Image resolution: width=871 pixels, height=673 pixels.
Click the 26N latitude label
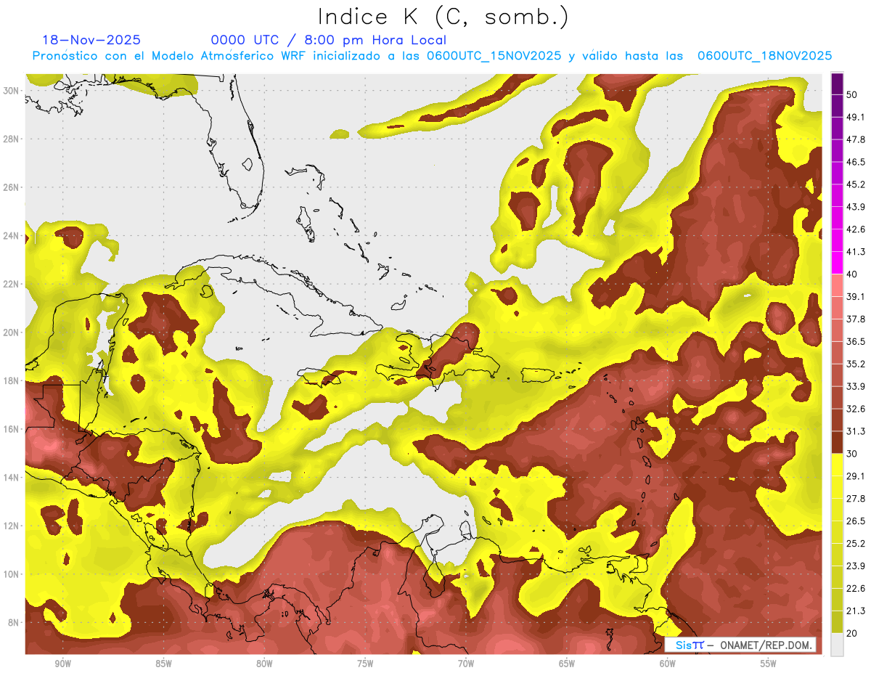(x=12, y=187)
